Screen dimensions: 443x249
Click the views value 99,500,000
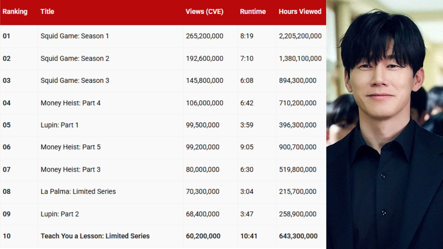tap(203, 125)
